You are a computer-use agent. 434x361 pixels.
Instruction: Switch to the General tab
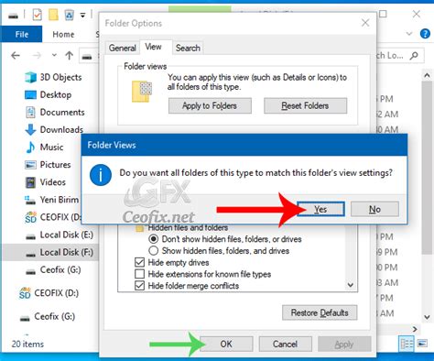[x=123, y=48]
